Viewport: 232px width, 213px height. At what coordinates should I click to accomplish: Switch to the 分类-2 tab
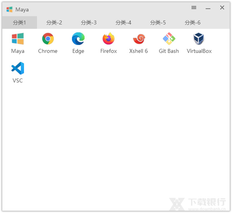54,23
